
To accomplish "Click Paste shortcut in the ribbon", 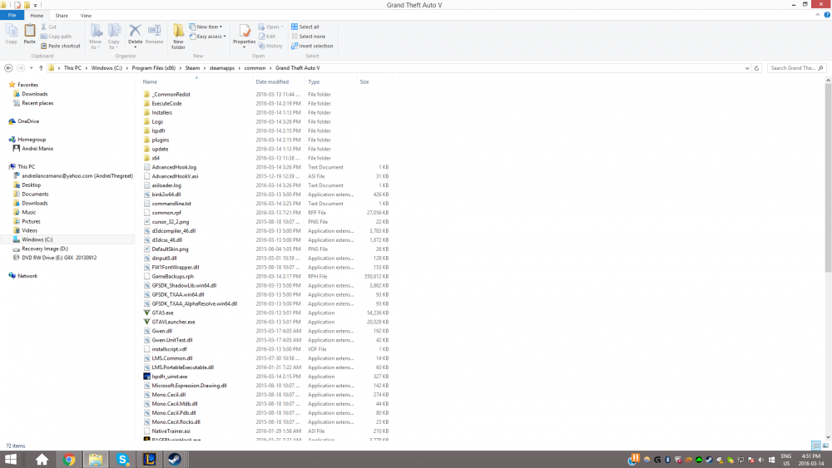I will coord(61,46).
